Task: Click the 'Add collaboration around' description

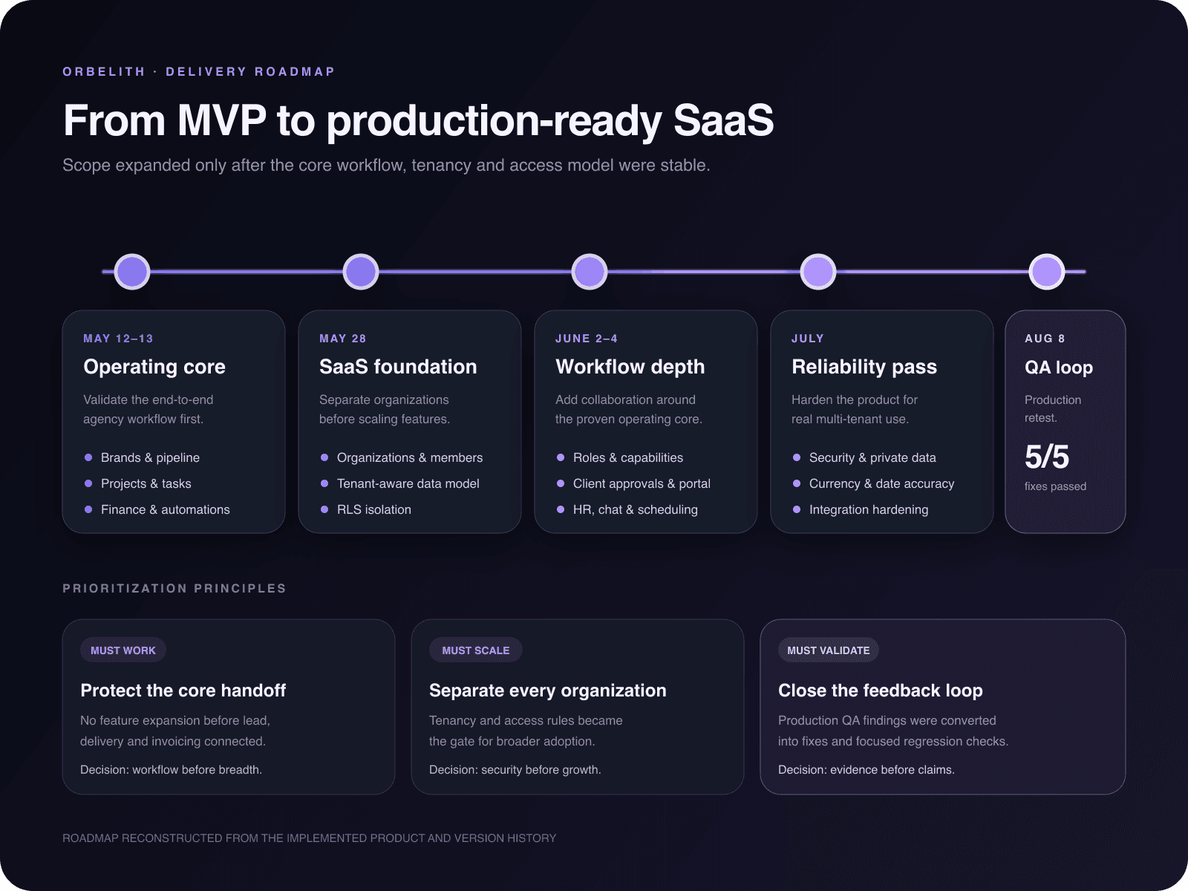Action: click(629, 409)
